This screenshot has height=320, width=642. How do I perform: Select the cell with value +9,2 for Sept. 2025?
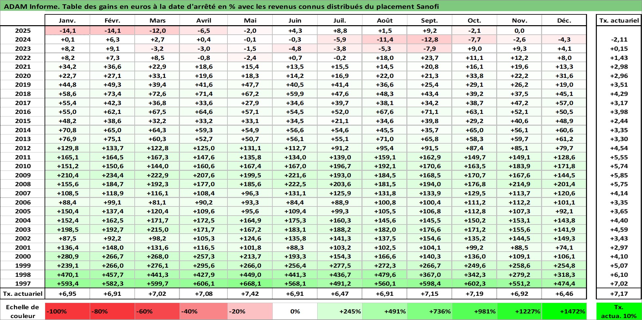click(x=430, y=30)
